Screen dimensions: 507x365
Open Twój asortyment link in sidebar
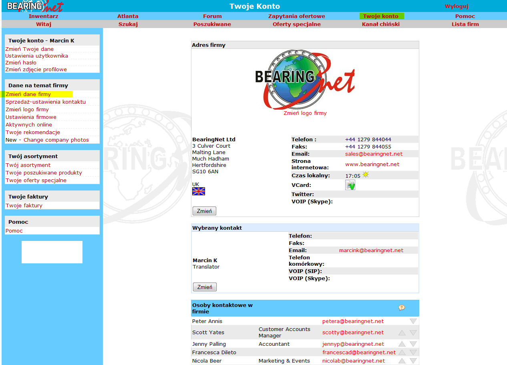point(28,165)
